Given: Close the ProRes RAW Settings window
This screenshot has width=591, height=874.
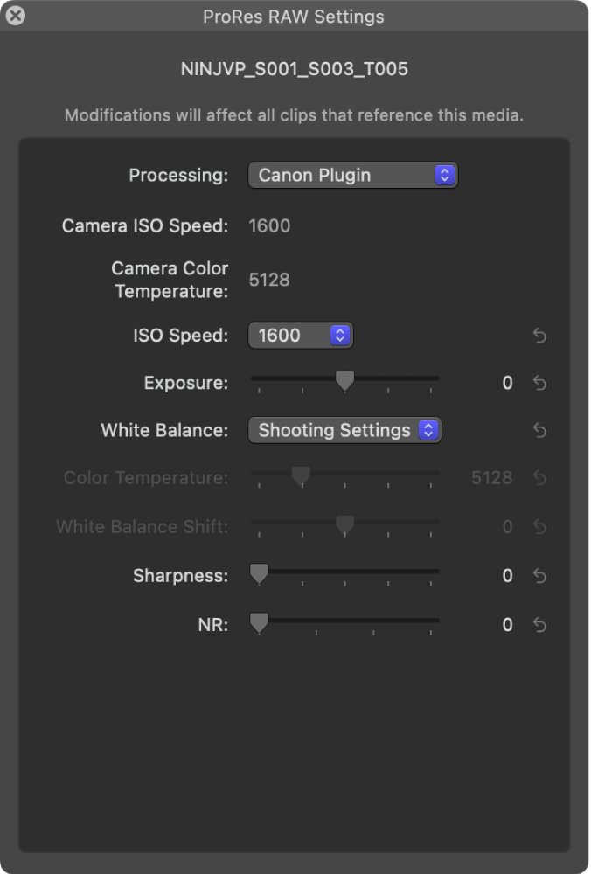Looking at the screenshot, I should pyautogui.click(x=16, y=16).
